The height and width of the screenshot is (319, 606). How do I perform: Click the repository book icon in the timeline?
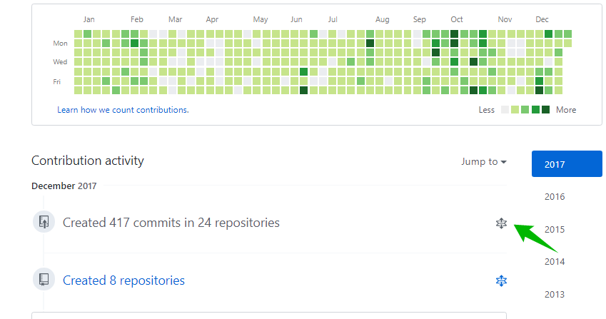(x=44, y=279)
